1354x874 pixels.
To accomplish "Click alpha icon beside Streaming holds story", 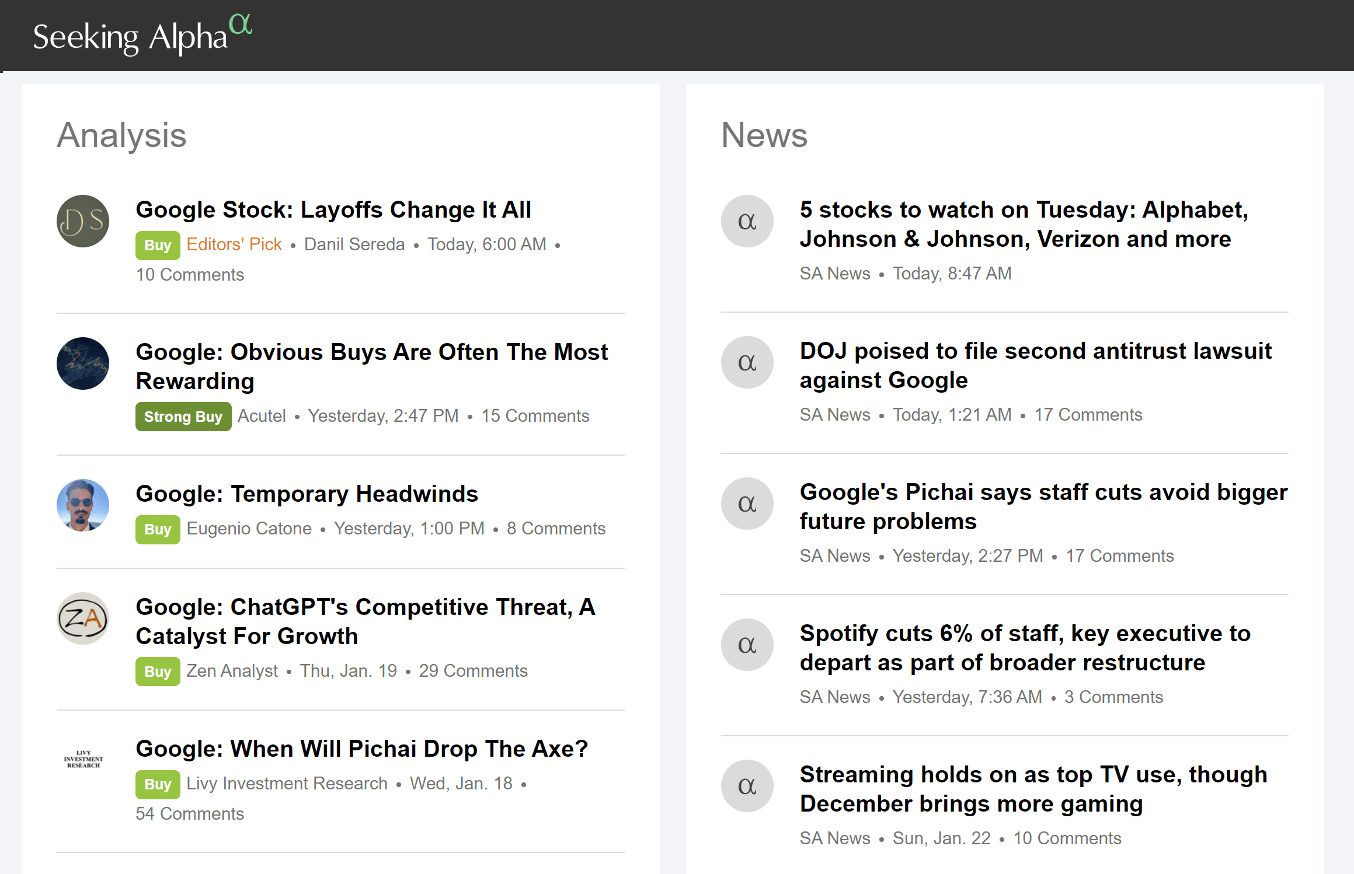I will 747,786.
